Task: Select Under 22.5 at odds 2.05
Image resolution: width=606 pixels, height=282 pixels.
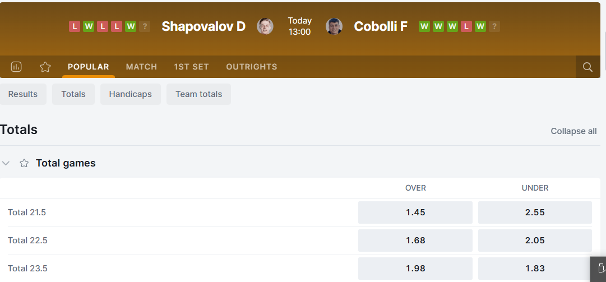Action: coord(535,241)
